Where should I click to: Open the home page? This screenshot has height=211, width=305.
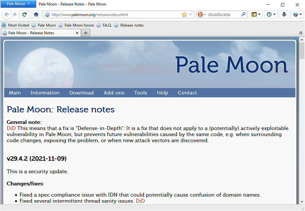click(x=36, y=14)
